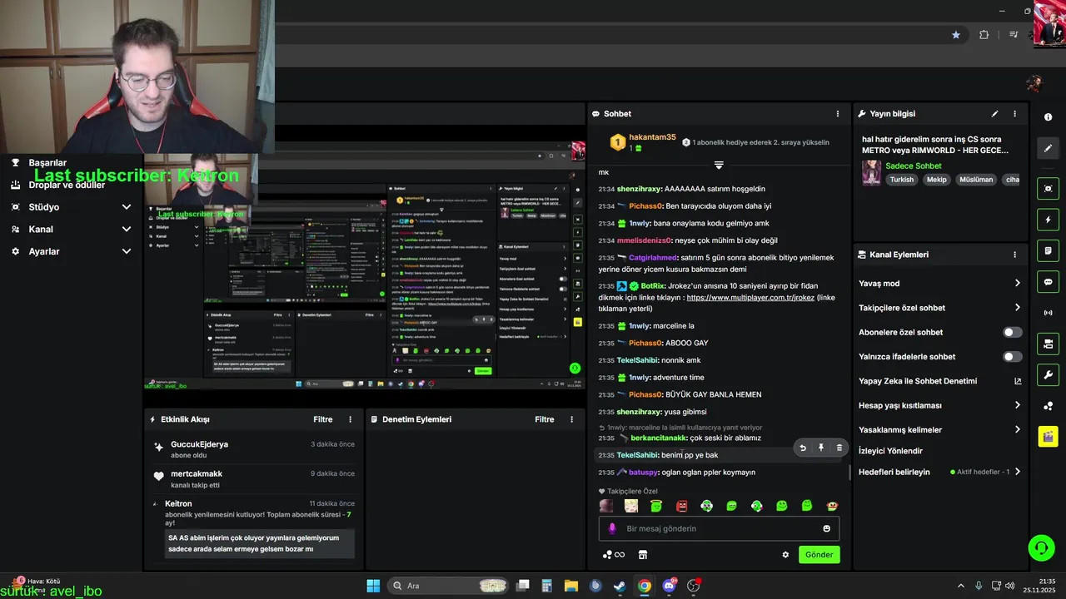Click the Turkish tag
This screenshot has height=599, width=1066.
[901, 180]
